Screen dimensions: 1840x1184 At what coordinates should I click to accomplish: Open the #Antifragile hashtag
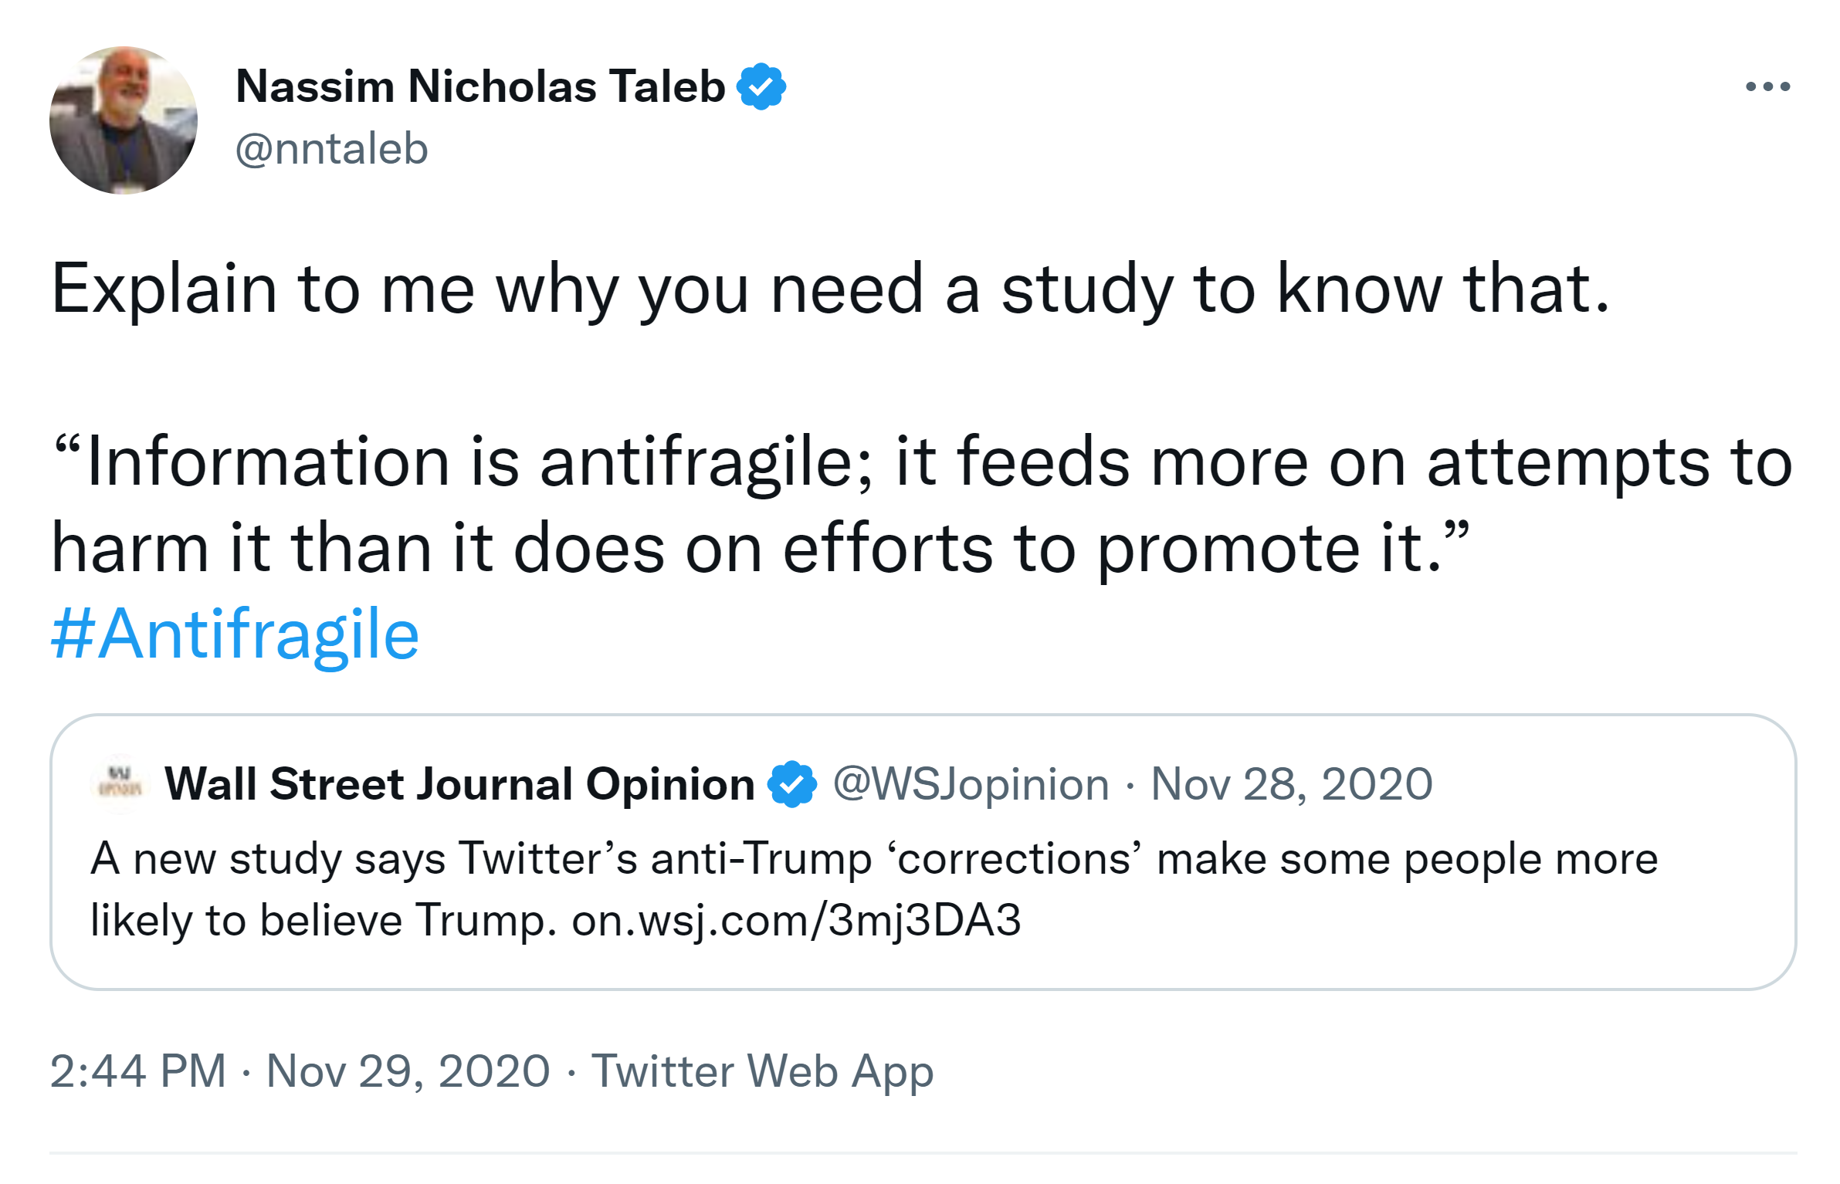coord(235,634)
